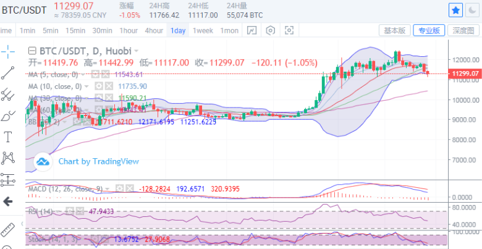
Task: Remove the MA (10, close, 0) indicator
Action: tap(109, 86)
